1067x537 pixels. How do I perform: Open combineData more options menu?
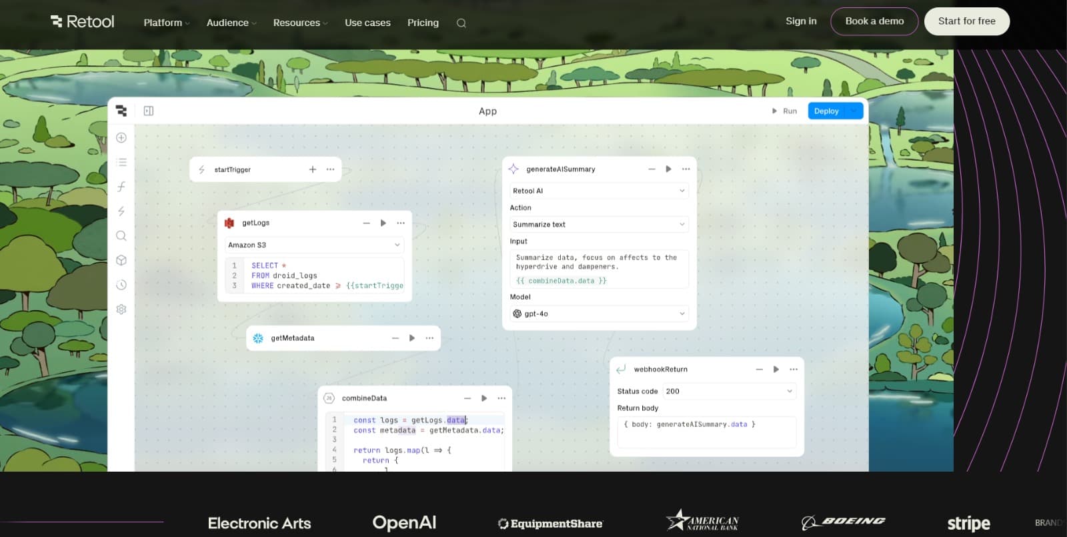pyautogui.click(x=501, y=398)
